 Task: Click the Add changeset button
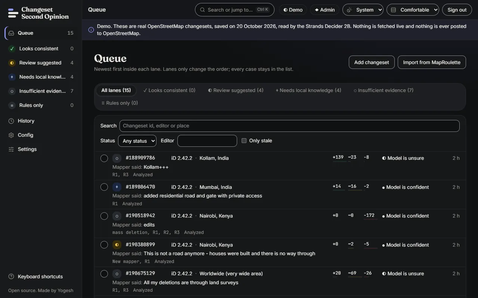(372, 63)
